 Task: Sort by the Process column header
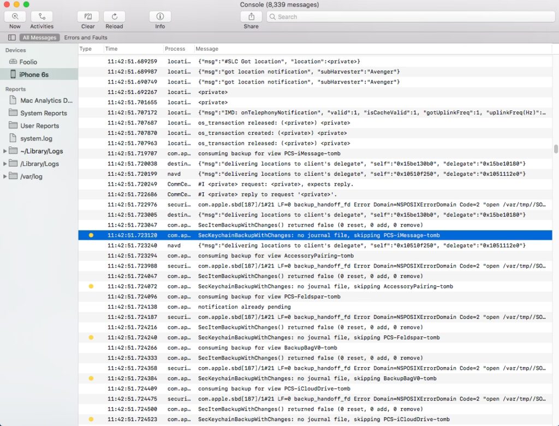click(175, 49)
